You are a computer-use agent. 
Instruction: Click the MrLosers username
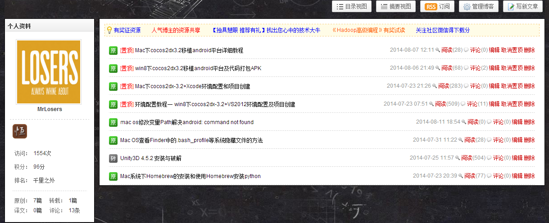pos(50,109)
